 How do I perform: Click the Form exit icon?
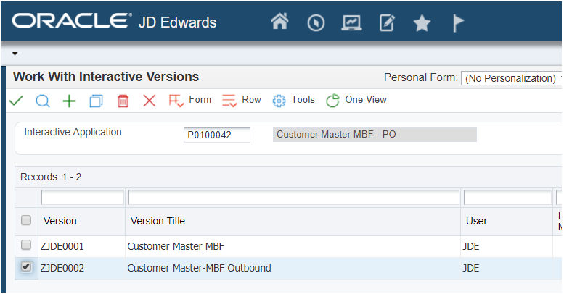point(176,101)
